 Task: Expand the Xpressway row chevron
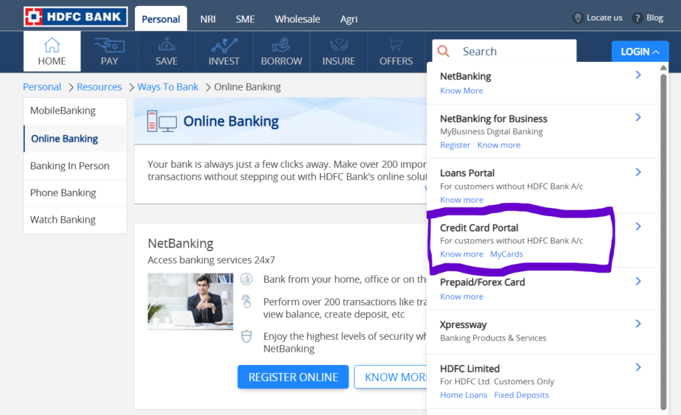click(638, 324)
